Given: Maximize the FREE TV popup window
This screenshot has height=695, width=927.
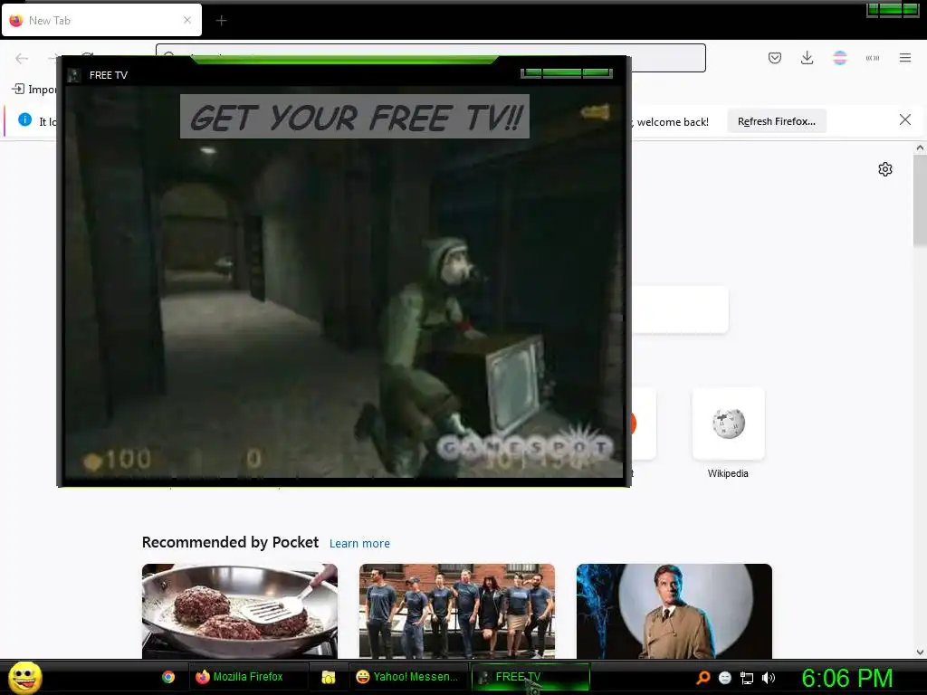Looking at the screenshot, I should 561,72.
